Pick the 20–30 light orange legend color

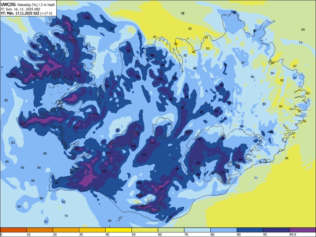(66, 230)
